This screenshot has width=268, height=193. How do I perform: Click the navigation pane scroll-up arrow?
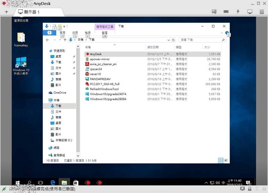(78, 46)
